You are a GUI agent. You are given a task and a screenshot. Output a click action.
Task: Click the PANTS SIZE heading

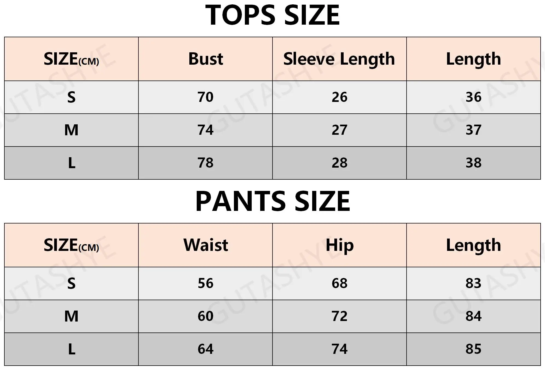click(272, 201)
